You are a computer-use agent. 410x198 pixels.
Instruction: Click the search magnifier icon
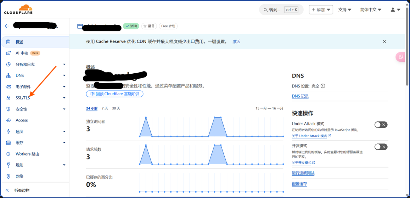click(266, 10)
